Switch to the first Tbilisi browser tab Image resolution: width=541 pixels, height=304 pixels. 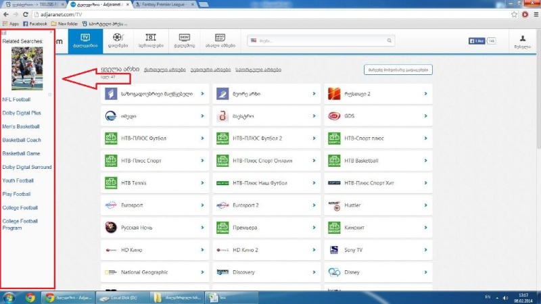click(34, 5)
